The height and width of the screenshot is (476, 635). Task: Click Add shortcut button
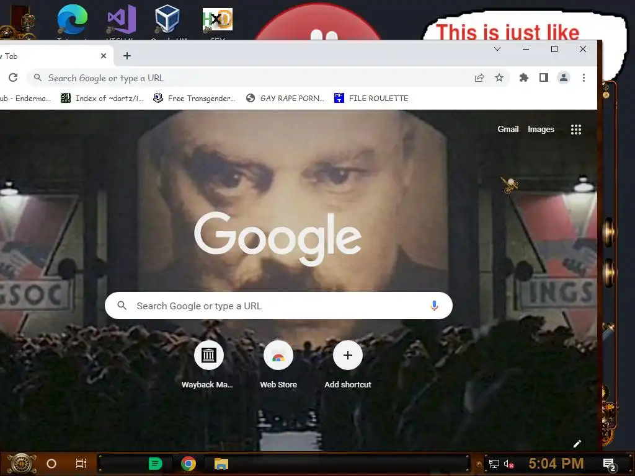pyautogui.click(x=347, y=364)
